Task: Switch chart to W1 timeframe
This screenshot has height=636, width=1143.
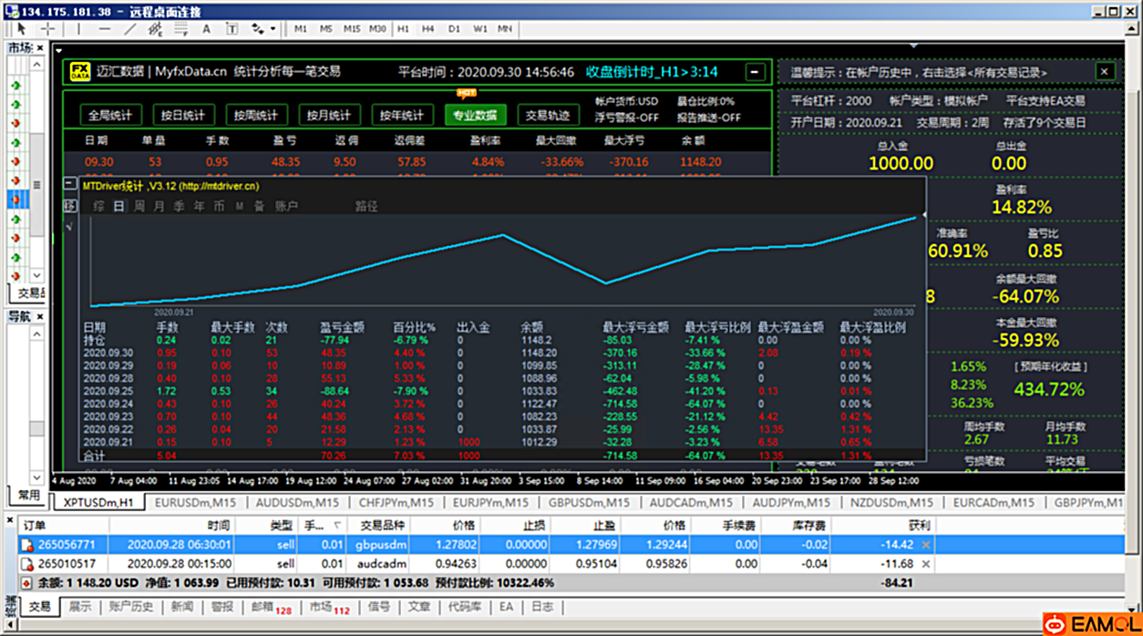Action: click(x=479, y=29)
